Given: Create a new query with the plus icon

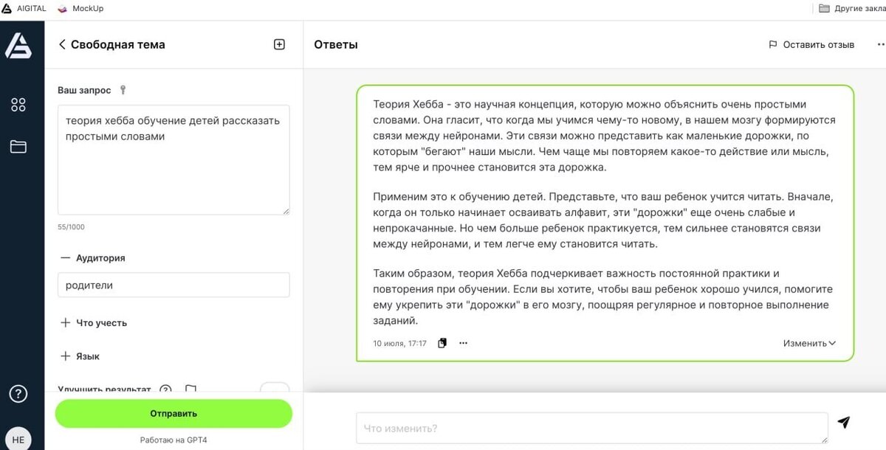Looking at the screenshot, I should 279,44.
